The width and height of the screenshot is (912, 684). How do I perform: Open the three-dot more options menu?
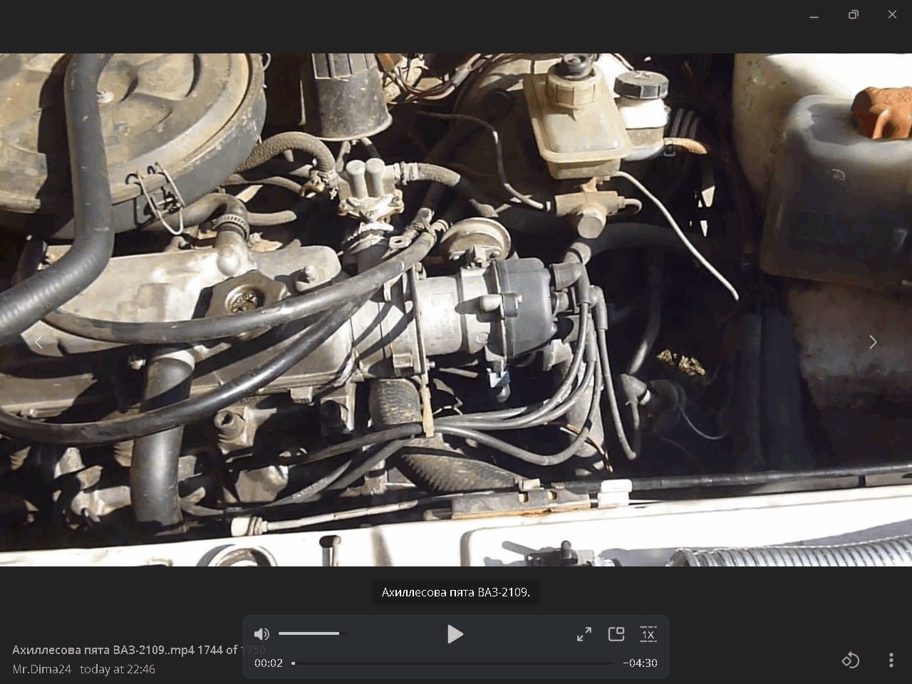[x=891, y=660]
